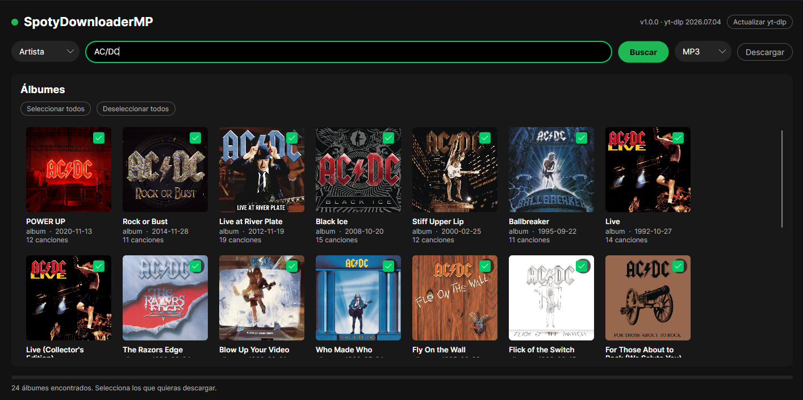Untick the Who Made Who checkbox
Viewport: 803px width, 400px height.
tap(388, 266)
